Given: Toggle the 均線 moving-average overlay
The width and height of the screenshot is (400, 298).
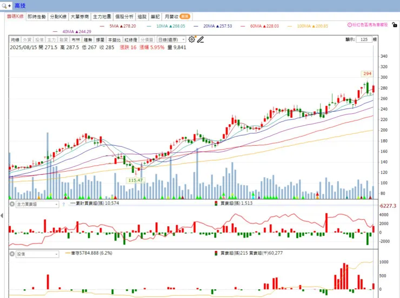Looking at the screenshot, I should [15, 40].
